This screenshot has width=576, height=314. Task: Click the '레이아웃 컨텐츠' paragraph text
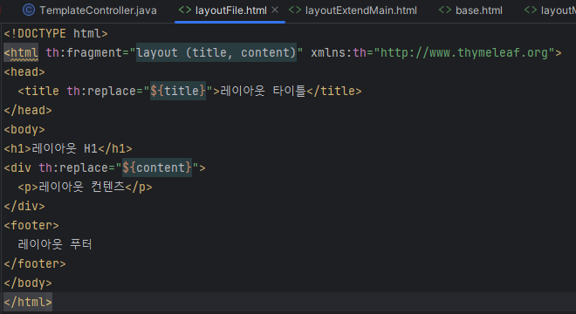[81, 187]
